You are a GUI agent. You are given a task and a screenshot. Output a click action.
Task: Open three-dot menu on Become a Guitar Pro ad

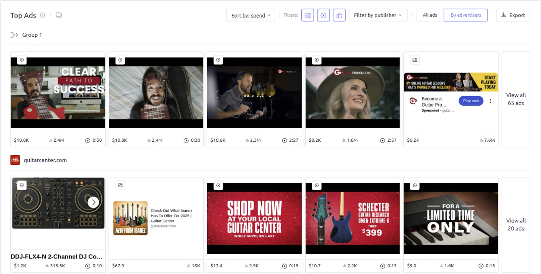[490, 101]
